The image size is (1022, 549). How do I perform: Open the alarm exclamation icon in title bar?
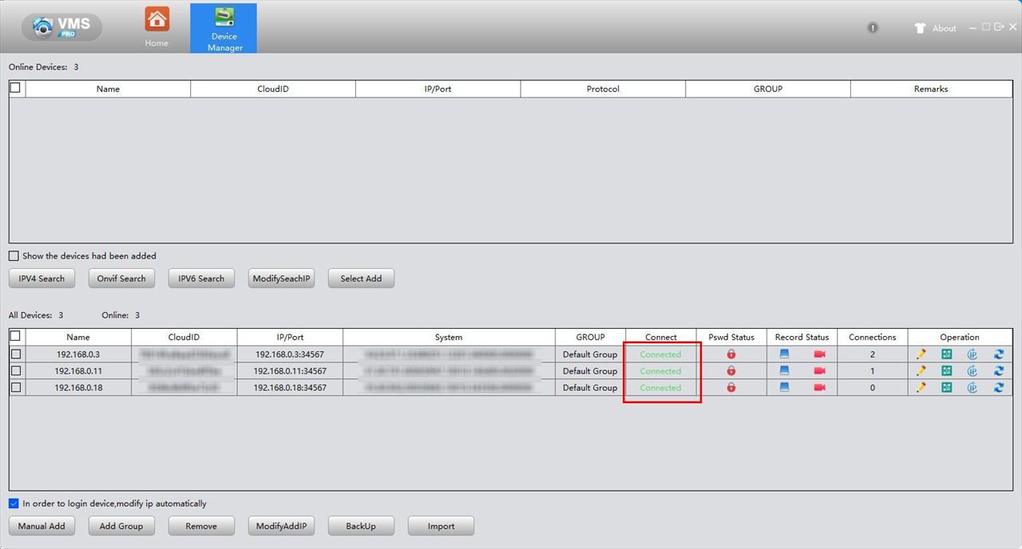[x=873, y=28]
